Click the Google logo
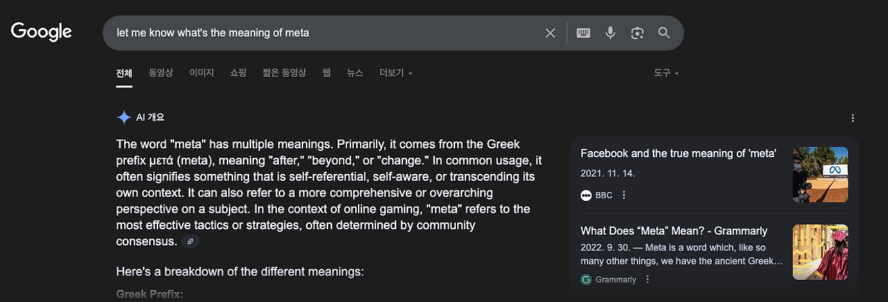 (x=41, y=32)
